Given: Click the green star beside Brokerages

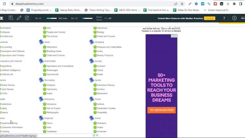Looking at the screenshot, I should pyautogui.click(x=44, y=70).
